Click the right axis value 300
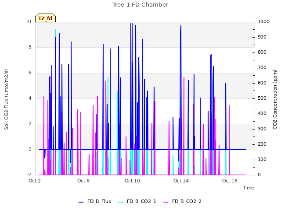This screenshot has width=281, height=210. tap(262, 129)
